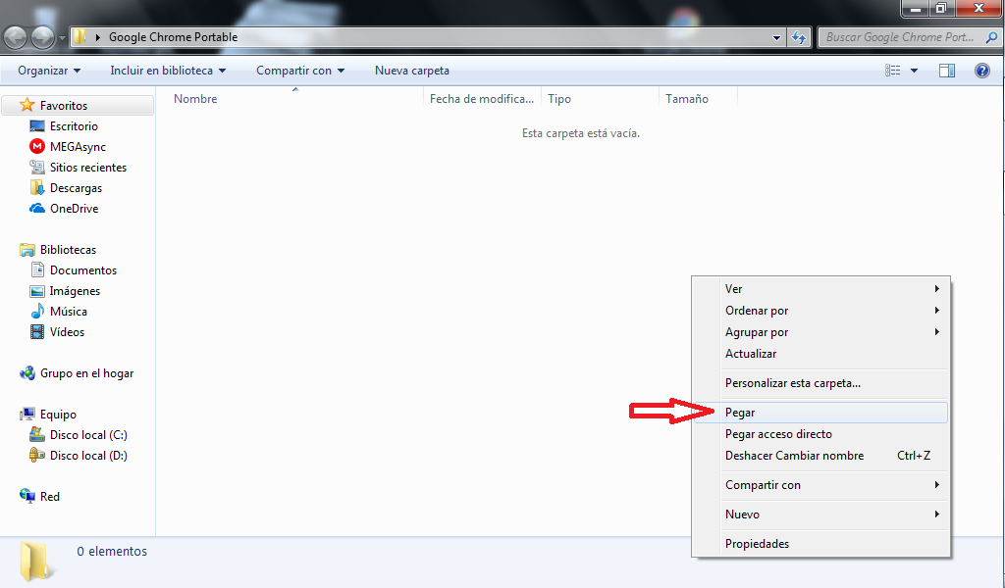This screenshot has width=1005, height=588.
Task: Toggle the preview pane icon
Action: [947, 71]
